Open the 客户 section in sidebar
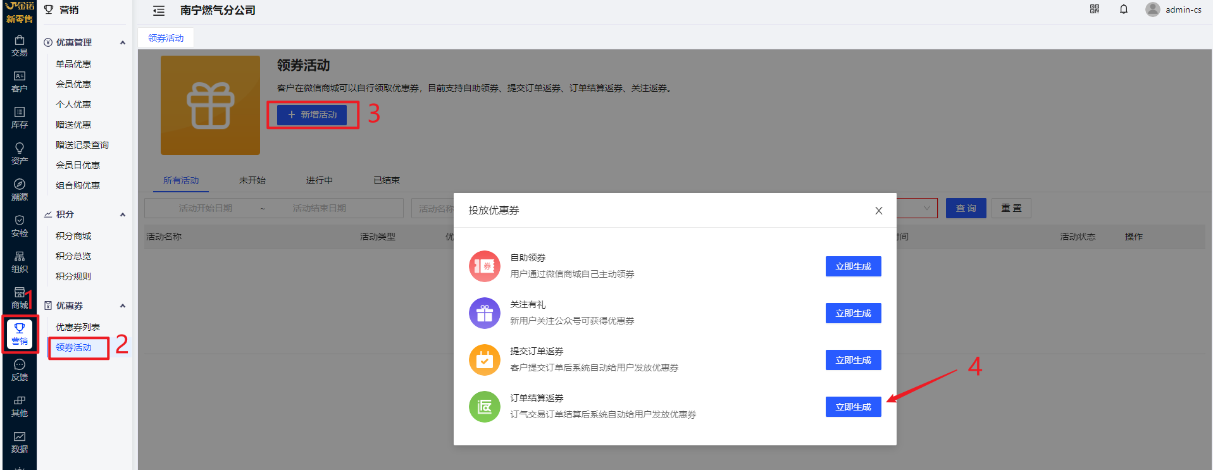This screenshot has width=1213, height=470. point(19,82)
